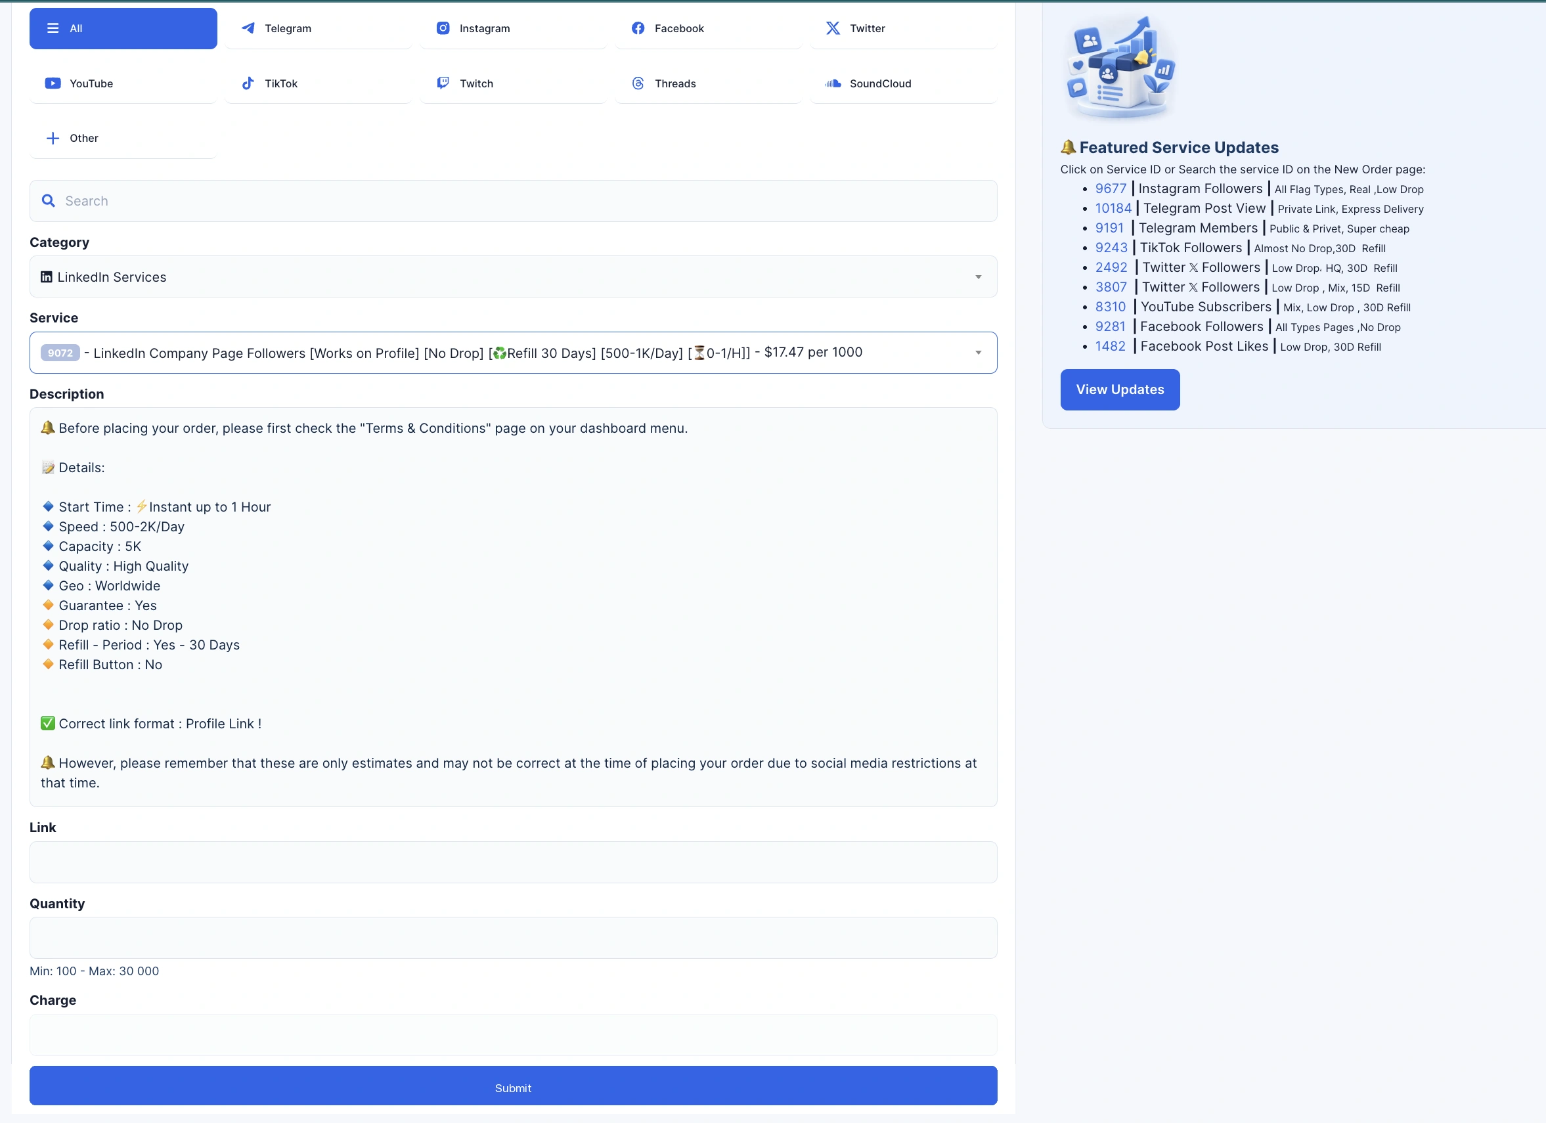The width and height of the screenshot is (1546, 1123).
Task: Click into the Search services field
Action: [514, 201]
